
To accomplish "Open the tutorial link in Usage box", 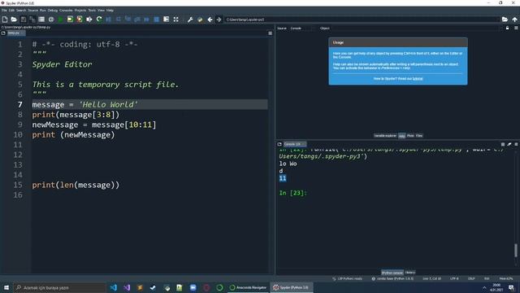I will (x=418, y=79).
